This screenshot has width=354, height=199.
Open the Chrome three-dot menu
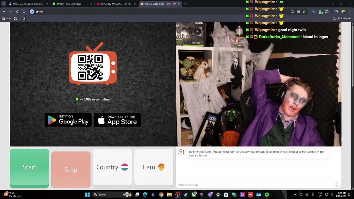tap(350, 12)
